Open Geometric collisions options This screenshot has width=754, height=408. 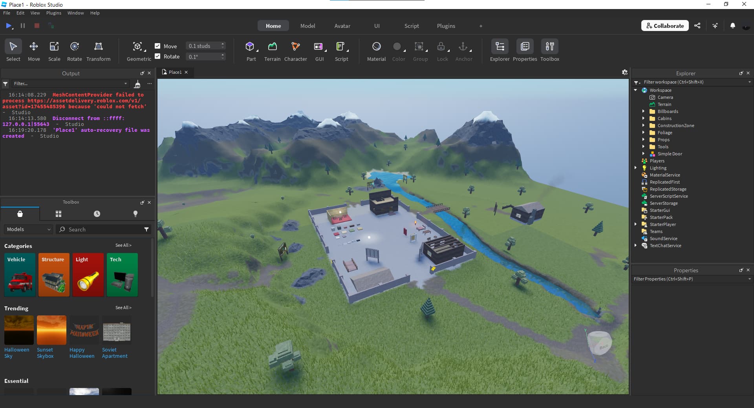pos(139,51)
